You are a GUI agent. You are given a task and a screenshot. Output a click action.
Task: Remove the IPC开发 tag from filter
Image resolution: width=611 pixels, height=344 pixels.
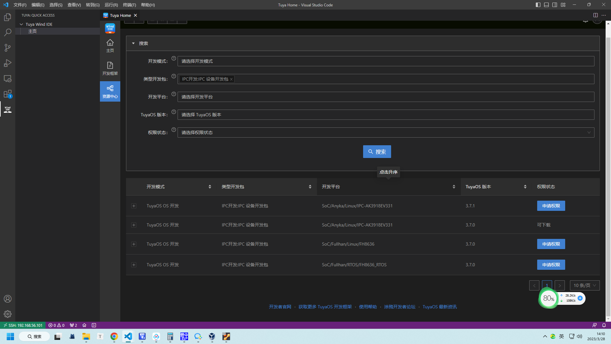coord(231,79)
